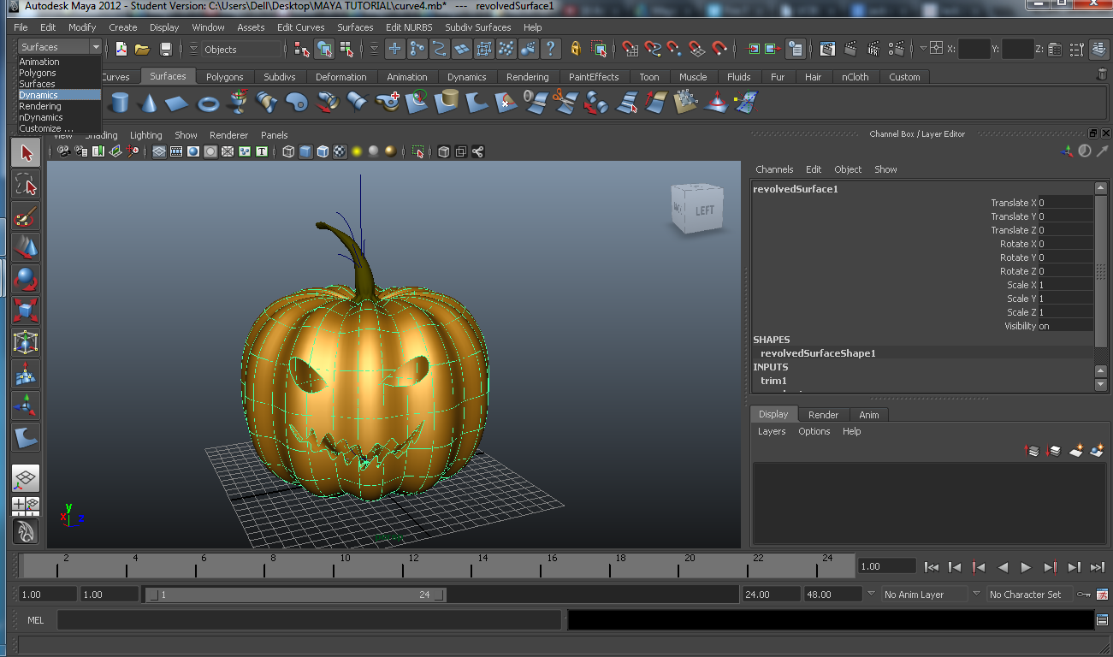Save the scene using floppy icon
This screenshot has height=657, width=1113.
pyautogui.click(x=166, y=49)
